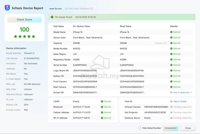Click the green No issues found check icon

pos(52,17)
